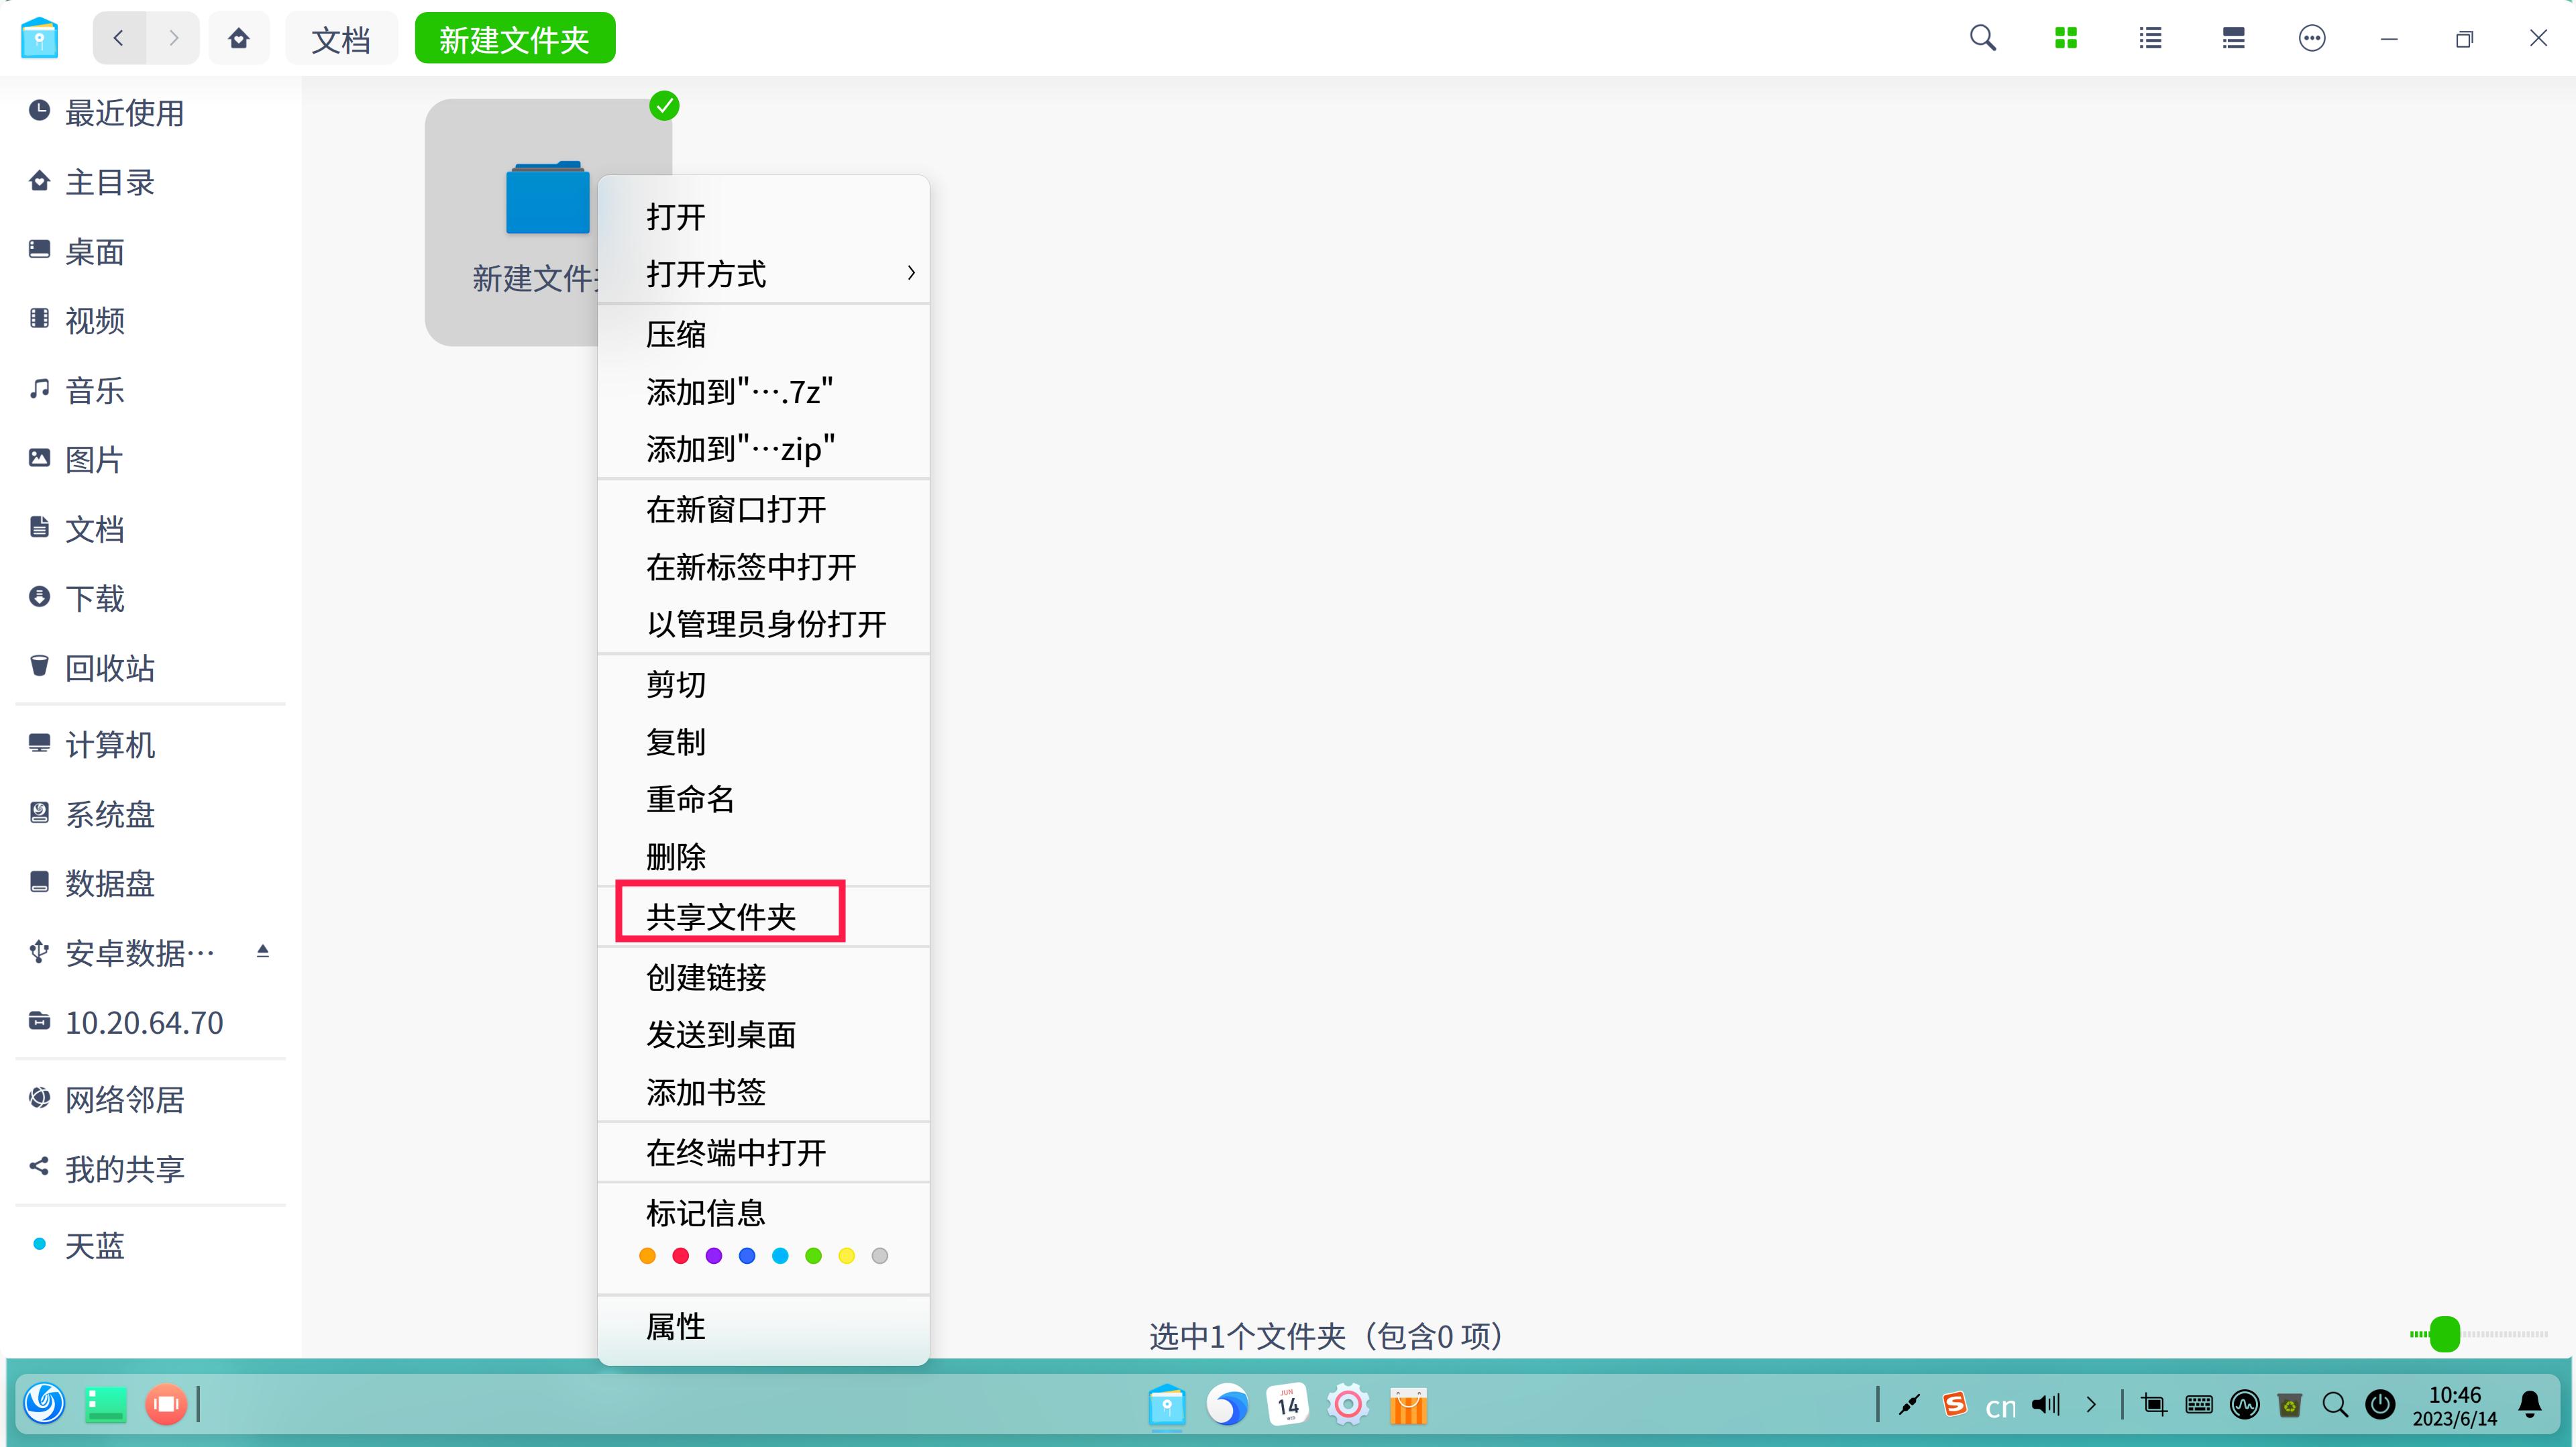Click the file manager logo in the top-left corner
2576x1447 pixels.
pyautogui.click(x=39, y=39)
